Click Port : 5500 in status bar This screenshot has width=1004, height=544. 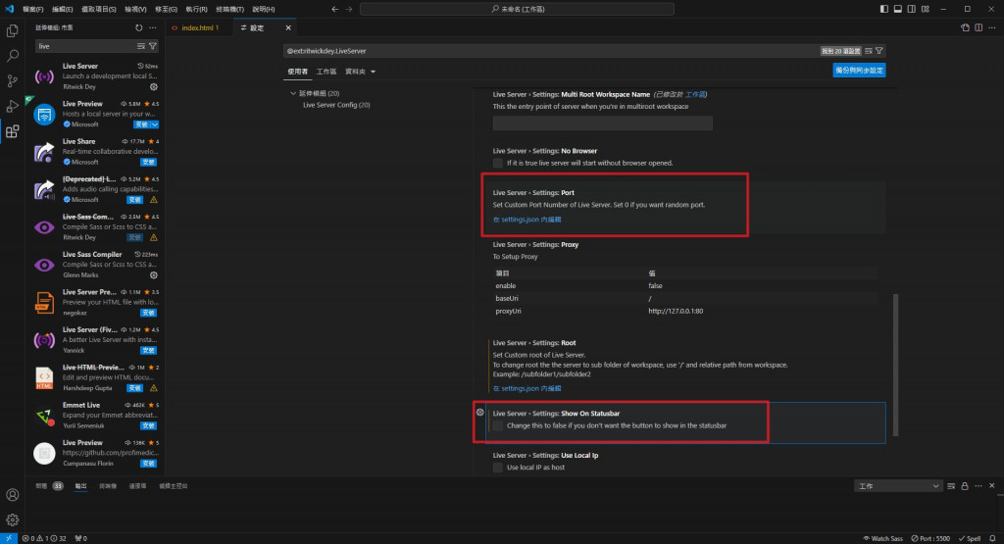pos(931,538)
